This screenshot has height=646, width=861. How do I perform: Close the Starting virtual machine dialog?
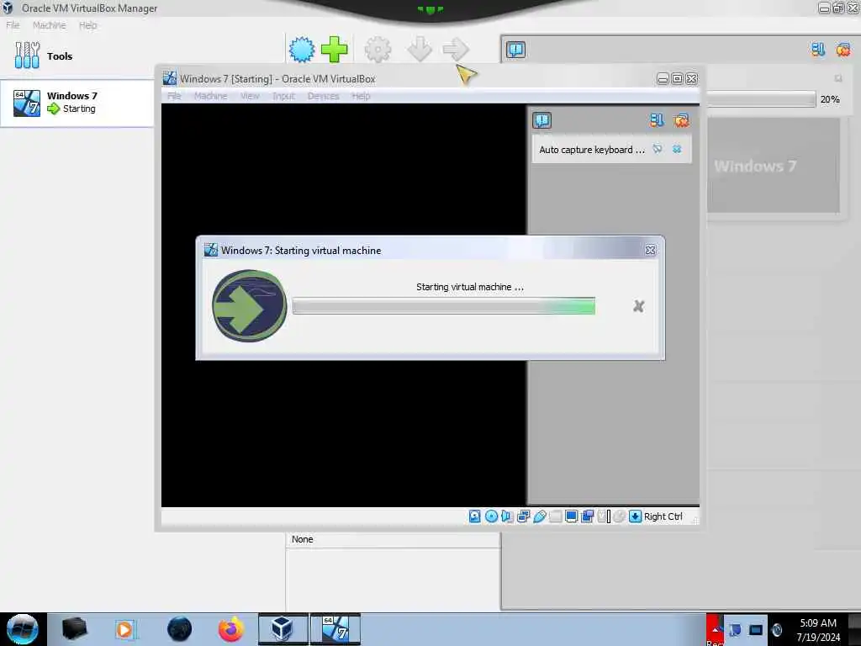click(x=650, y=250)
